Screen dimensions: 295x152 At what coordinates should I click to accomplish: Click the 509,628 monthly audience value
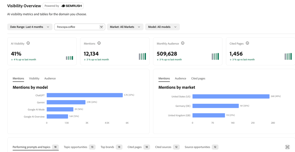click(x=167, y=54)
